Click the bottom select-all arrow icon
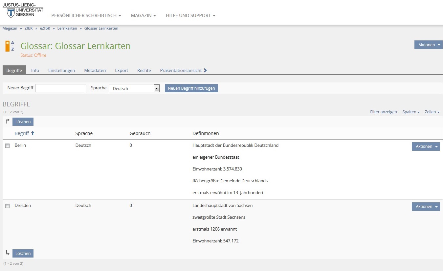 pyautogui.click(x=8, y=253)
